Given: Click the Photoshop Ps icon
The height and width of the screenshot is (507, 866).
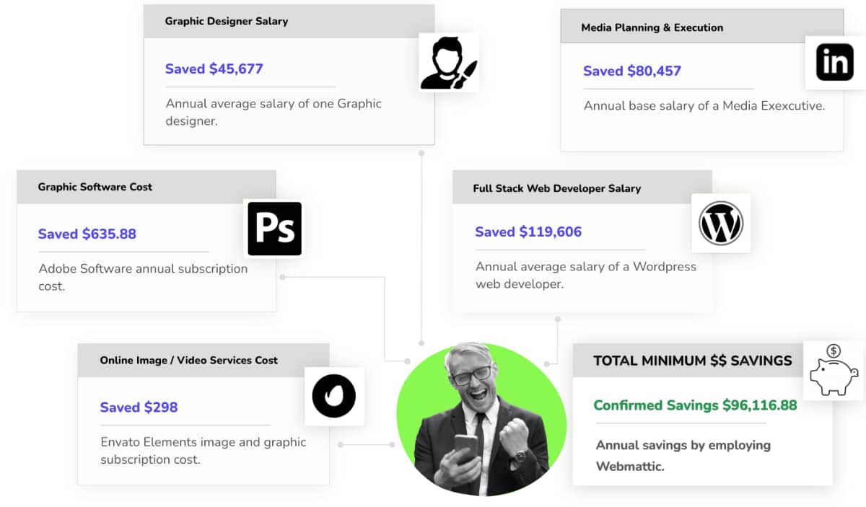Looking at the screenshot, I should point(274,229).
